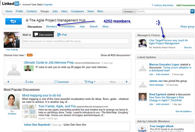Open the Choose Your View dropdown
195x132 pixels.
[15, 55]
